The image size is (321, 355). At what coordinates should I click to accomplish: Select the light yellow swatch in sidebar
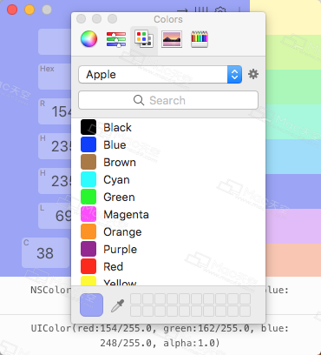point(285,17)
